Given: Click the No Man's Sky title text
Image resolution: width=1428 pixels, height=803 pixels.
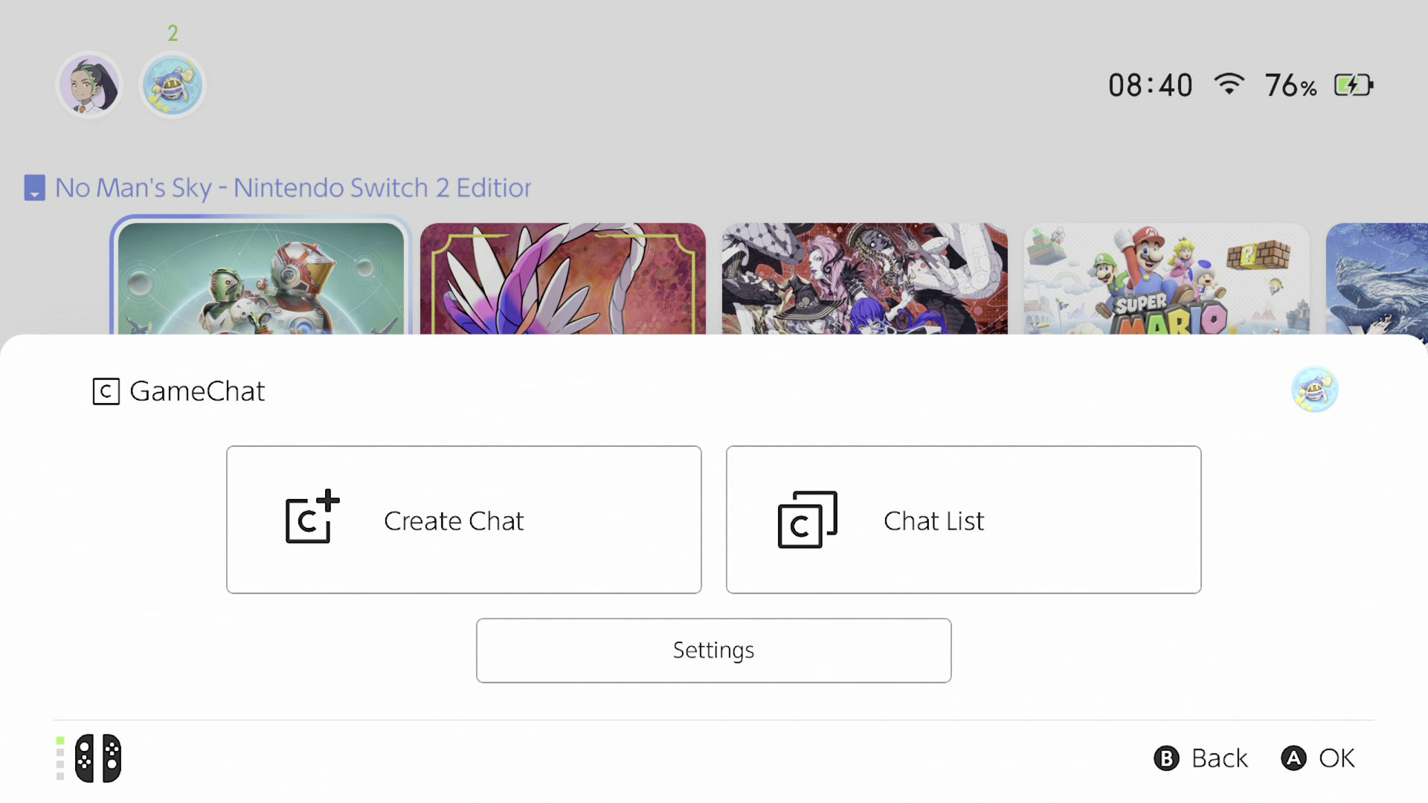Looking at the screenshot, I should coord(293,188).
